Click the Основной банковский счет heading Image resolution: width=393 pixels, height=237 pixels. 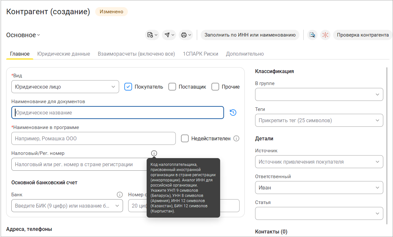[44, 182]
